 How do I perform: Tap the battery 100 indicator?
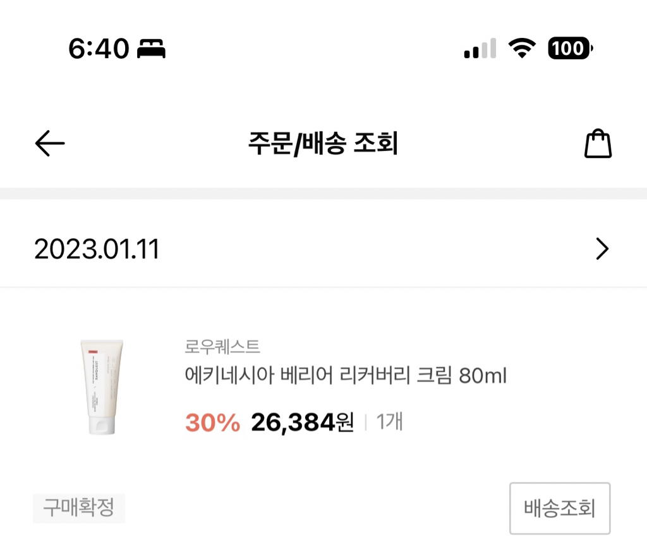pyautogui.click(x=570, y=48)
